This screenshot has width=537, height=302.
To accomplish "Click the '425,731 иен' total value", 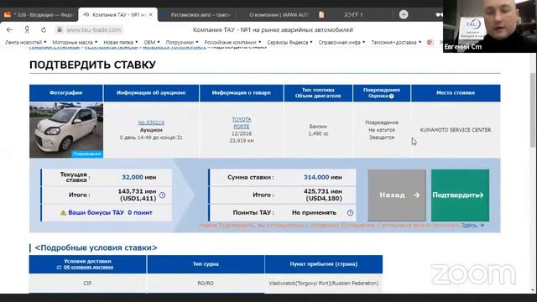I will [x=322, y=195].
